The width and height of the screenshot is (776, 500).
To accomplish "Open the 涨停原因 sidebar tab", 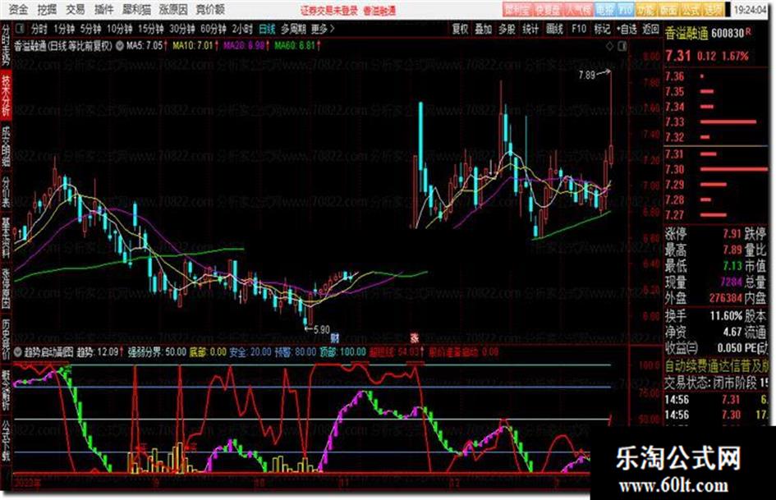I will tap(6, 289).
